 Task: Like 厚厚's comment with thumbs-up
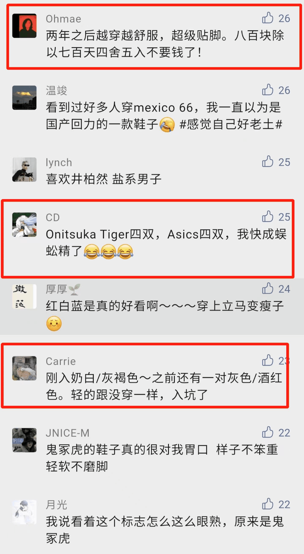tap(268, 289)
